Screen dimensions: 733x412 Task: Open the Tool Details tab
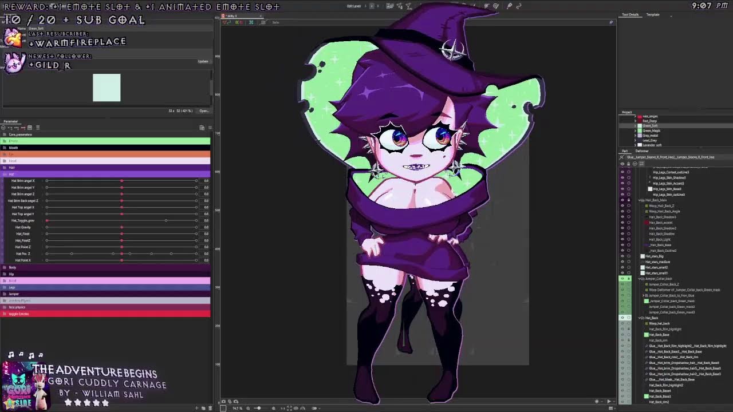point(630,15)
